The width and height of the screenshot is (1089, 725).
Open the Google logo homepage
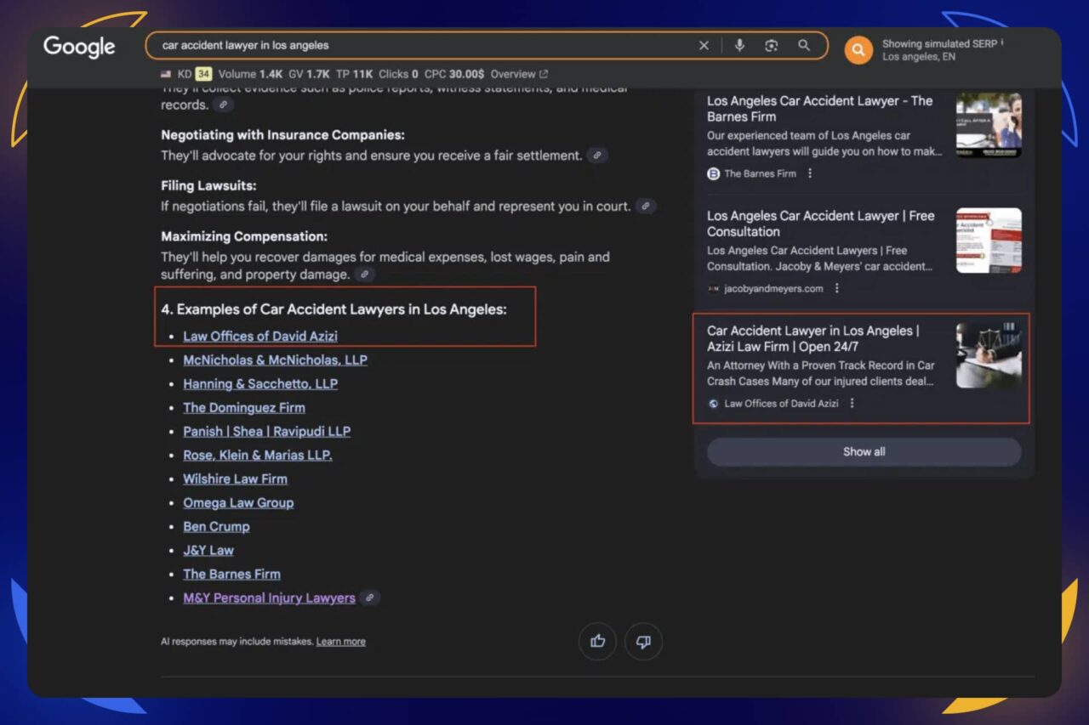click(79, 47)
